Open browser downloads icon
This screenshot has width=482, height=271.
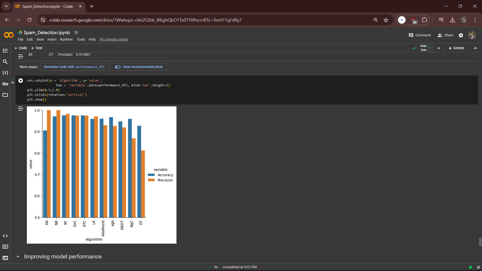452,20
